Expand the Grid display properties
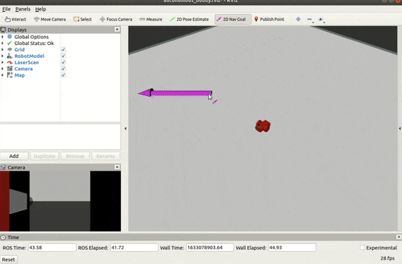Screen dimensions: 402x264 (3, 49)
